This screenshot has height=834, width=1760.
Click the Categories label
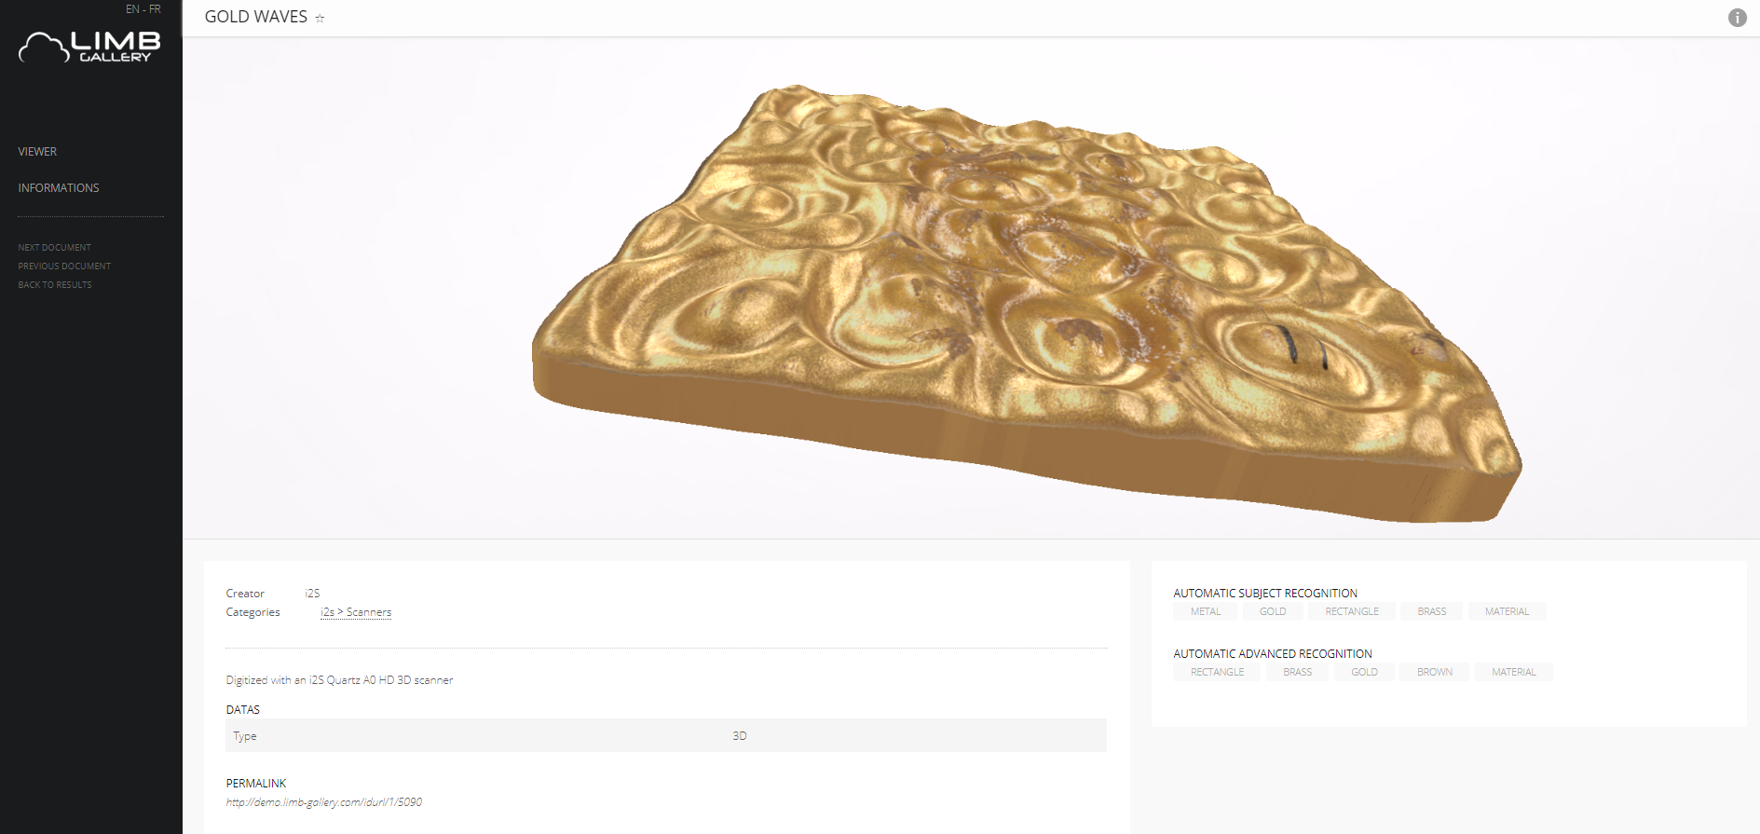[252, 612]
